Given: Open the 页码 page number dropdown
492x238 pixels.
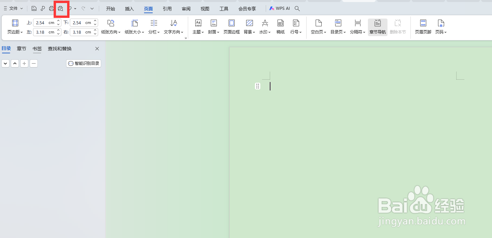Looking at the screenshot, I should click(441, 27).
